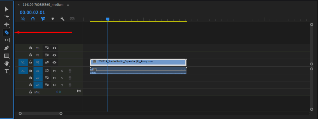Toggle Snap in timeline magnet icon

point(33,19)
